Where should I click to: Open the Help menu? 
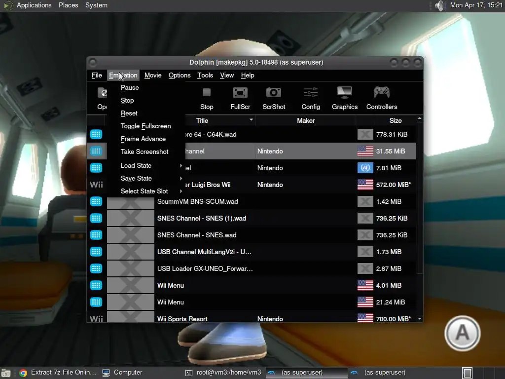pyautogui.click(x=248, y=76)
